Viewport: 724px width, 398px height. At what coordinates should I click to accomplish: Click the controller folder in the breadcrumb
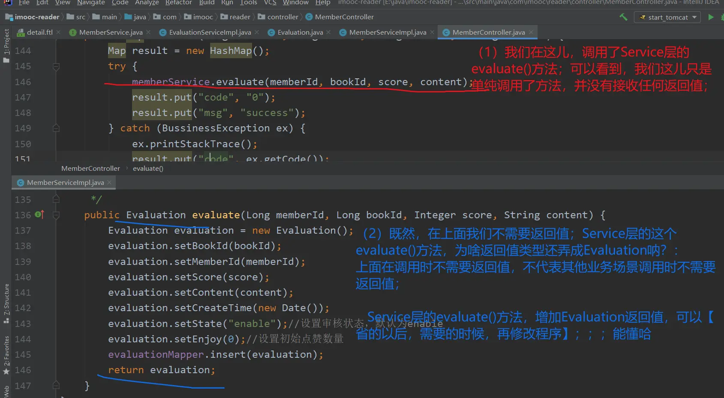tap(282, 17)
